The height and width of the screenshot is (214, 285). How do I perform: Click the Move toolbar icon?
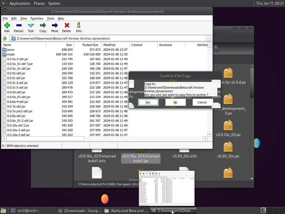tap(55, 25)
